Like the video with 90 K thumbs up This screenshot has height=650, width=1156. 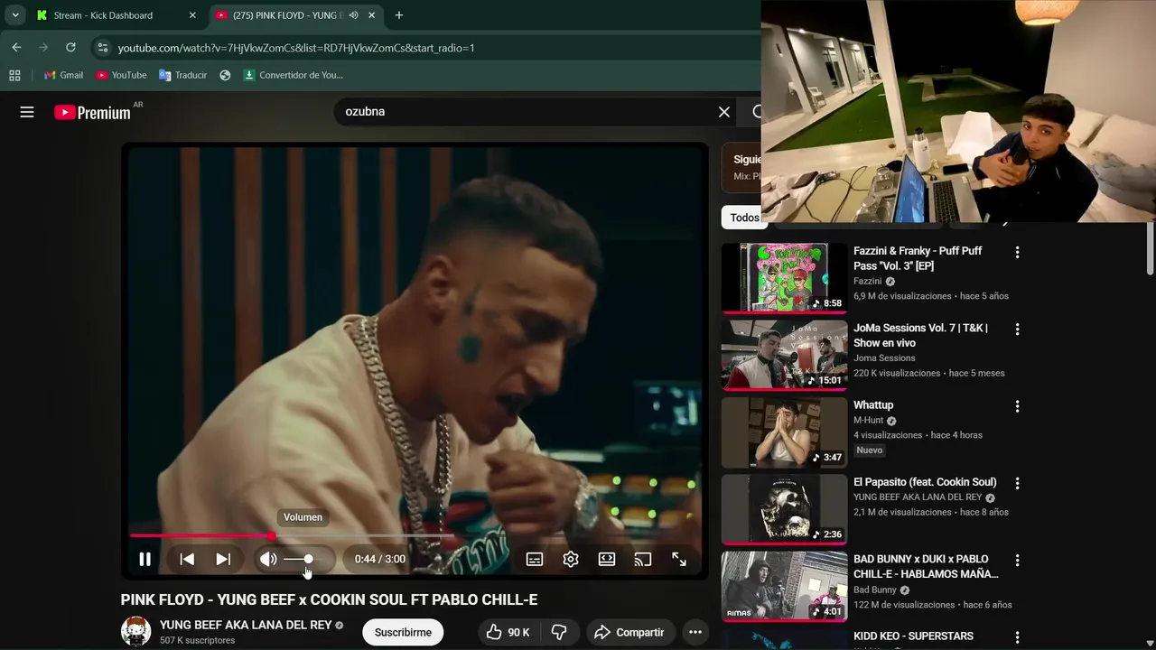(508, 632)
